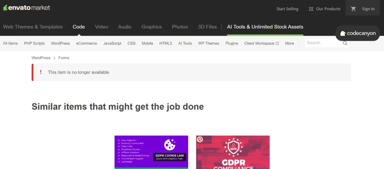Click the Our Products grid icon
384x169 pixels.
point(311,9)
